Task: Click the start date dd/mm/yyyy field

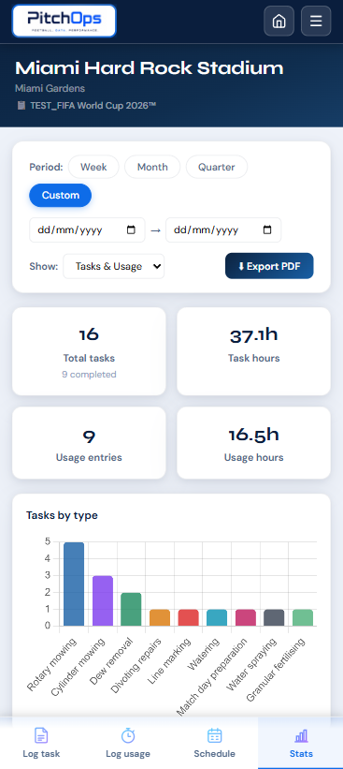Action: tap(87, 230)
